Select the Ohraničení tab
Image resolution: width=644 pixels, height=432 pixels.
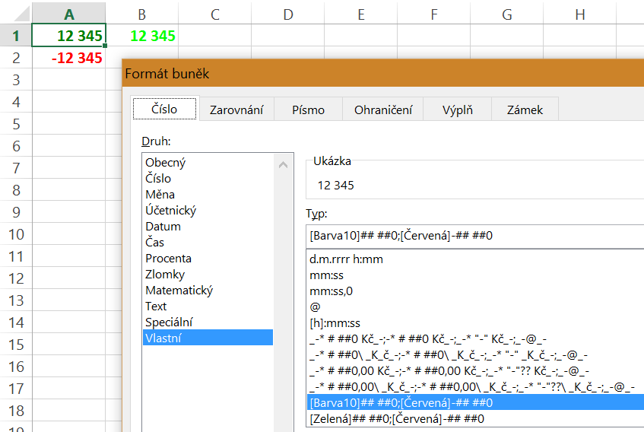click(383, 110)
